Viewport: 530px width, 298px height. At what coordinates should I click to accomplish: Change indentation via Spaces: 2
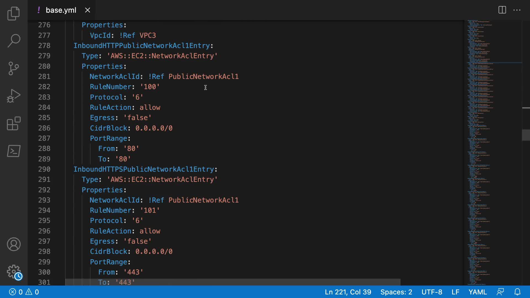[396, 292]
